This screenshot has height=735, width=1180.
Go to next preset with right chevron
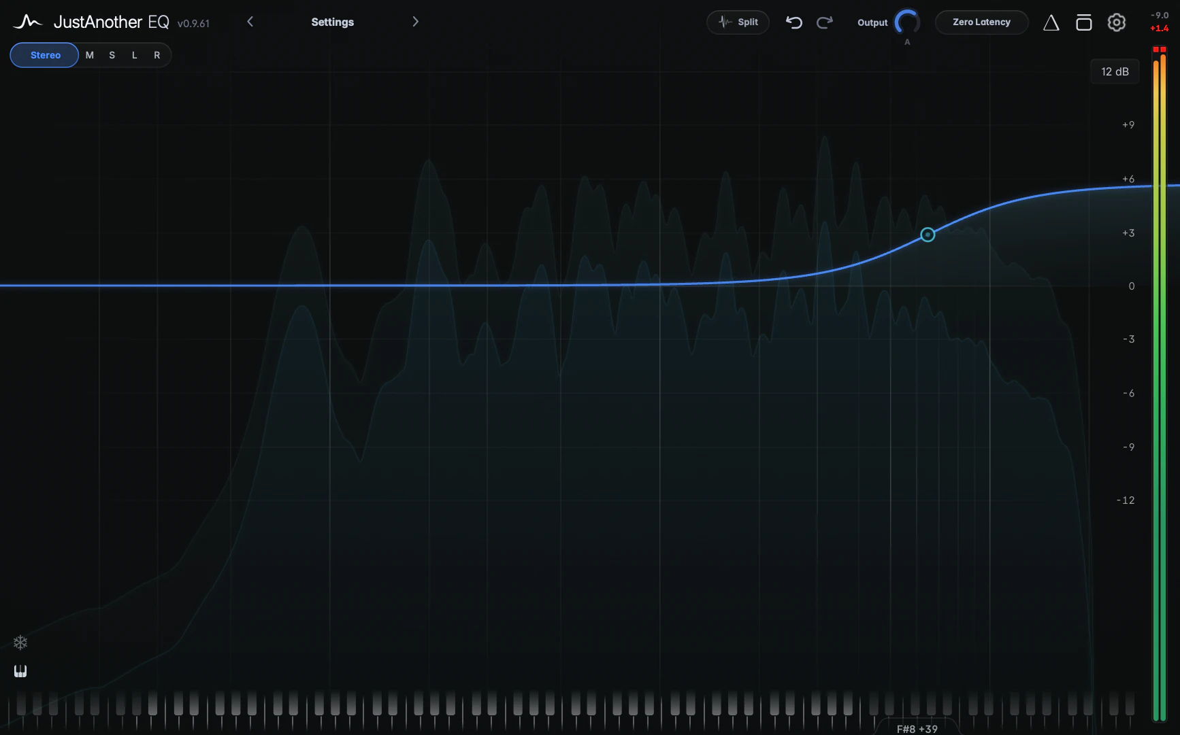point(415,22)
